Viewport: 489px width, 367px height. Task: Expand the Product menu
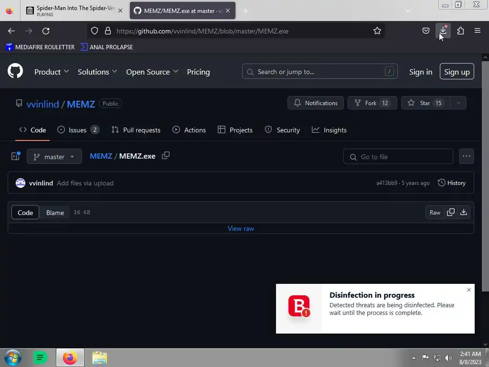[52, 72]
